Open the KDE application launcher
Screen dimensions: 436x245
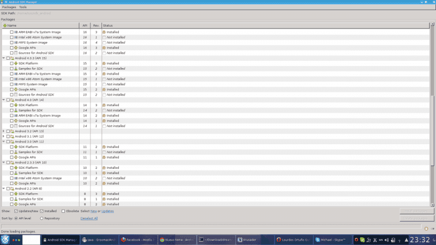pos(5,240)
